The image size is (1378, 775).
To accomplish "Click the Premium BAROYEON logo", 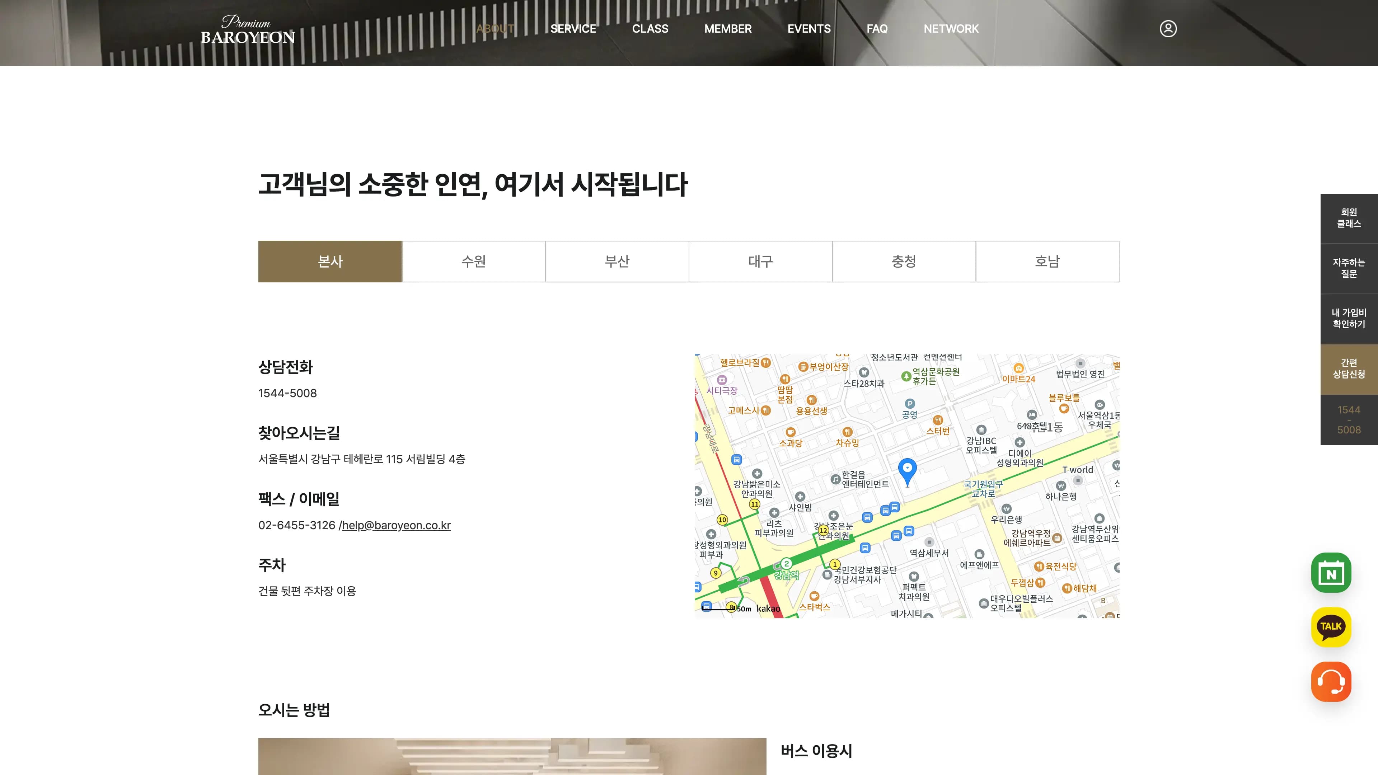I will pyautogui.click(x=247, y=32).
